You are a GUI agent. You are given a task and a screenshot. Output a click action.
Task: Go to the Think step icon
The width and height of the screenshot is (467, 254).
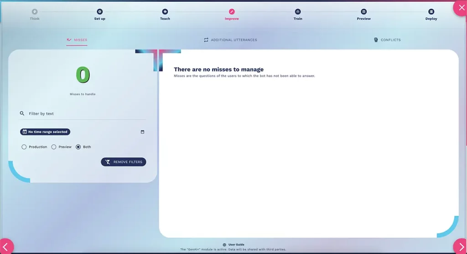click(35, 11)
